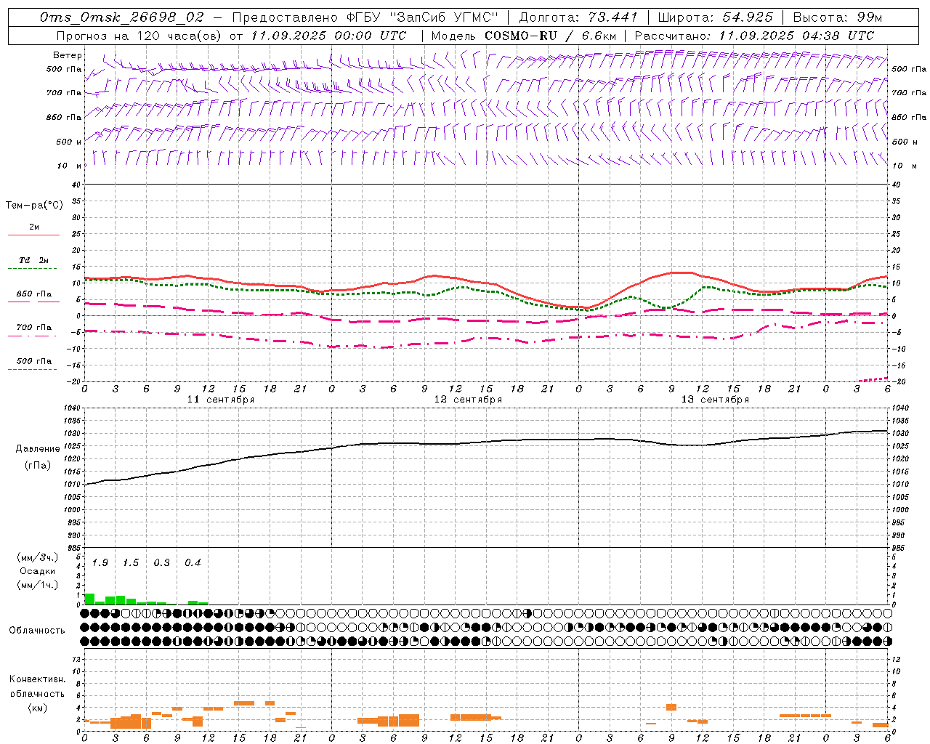Click the calculation time "Рассчитано: 11.09.2025 04:38 UTC"
This screenshot has width=930, height=744.
(754, 36)
